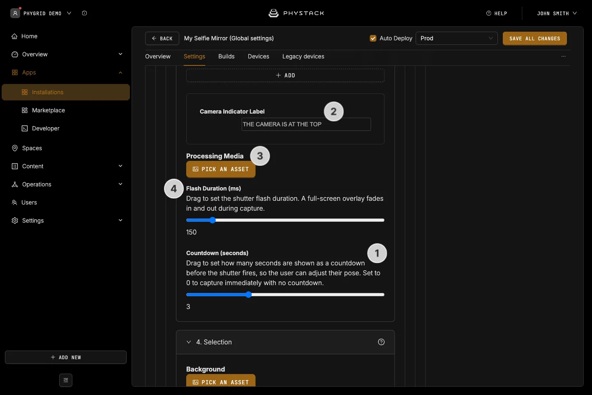The width and height of the screenshot is (592, 395).
Task: Click the Content list icon
Action: coord(15,166)
